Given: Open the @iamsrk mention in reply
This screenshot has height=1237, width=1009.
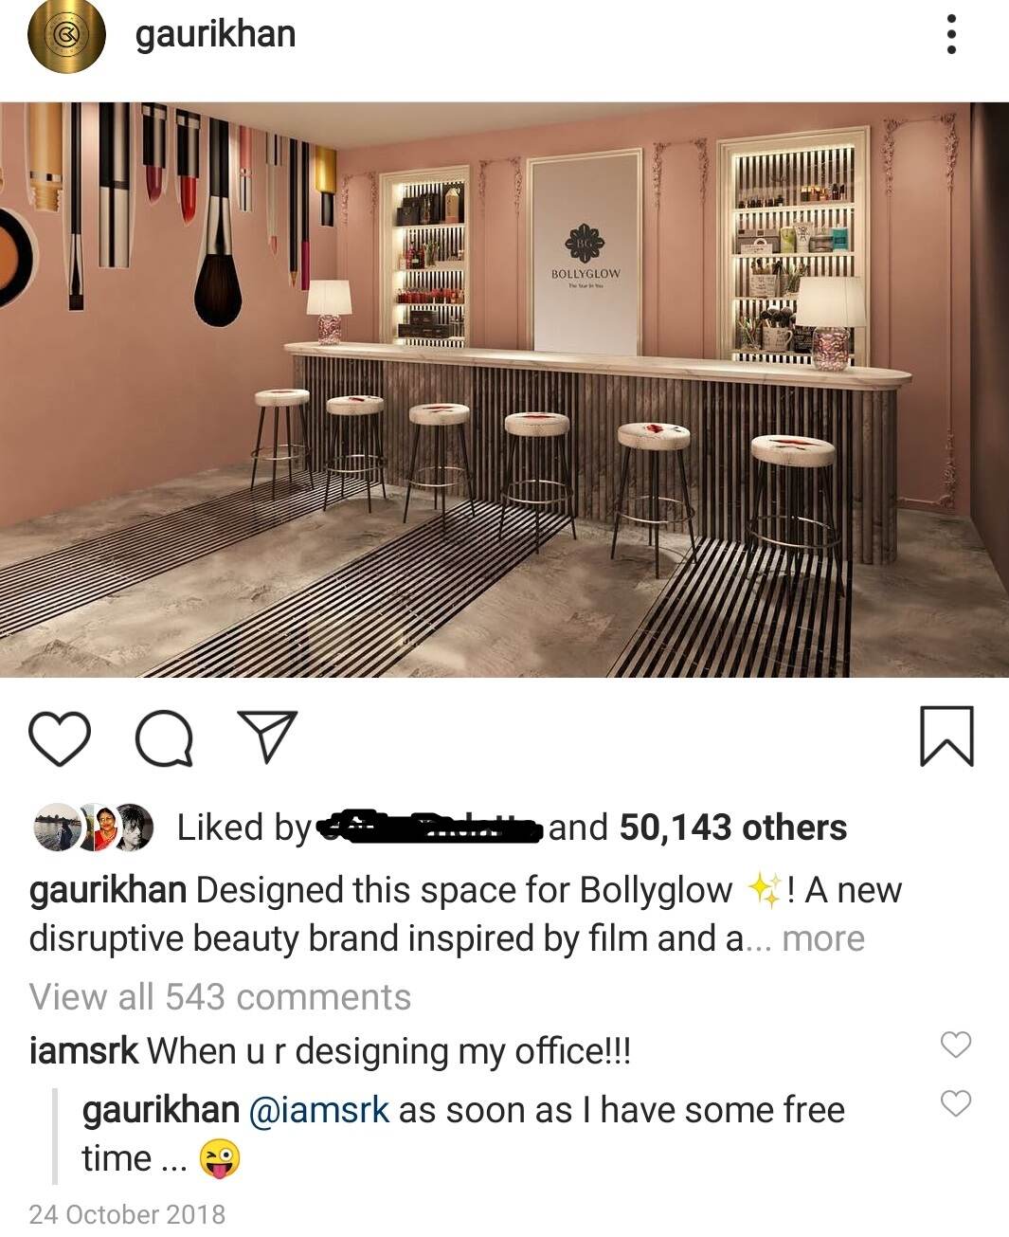Looking at the screenshot, I should (x=318, y=1110).
